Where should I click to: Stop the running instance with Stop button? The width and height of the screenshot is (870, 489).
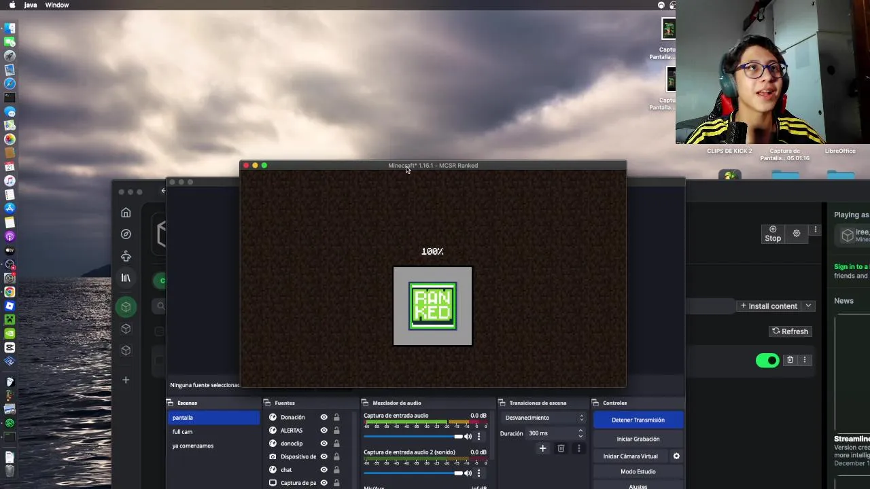tap(773, 234)
